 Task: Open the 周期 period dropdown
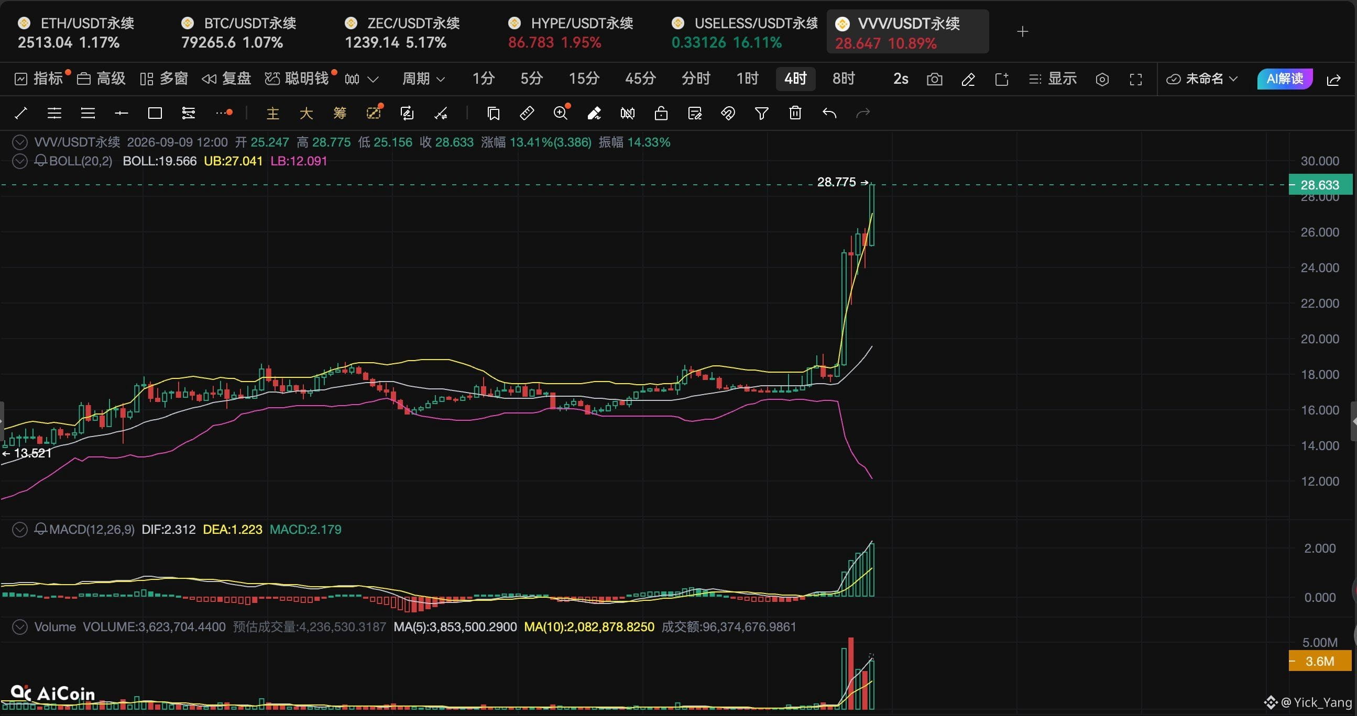pyautogui.click(x=423, y=79)
